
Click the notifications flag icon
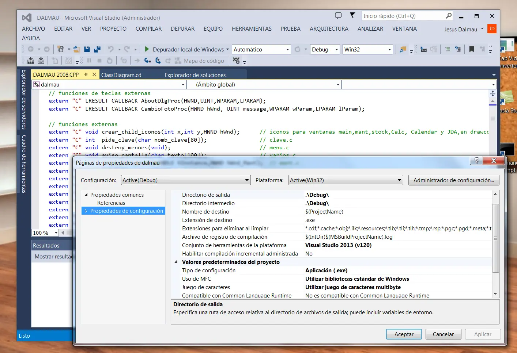pyautogui.click(x=352, y=15)
